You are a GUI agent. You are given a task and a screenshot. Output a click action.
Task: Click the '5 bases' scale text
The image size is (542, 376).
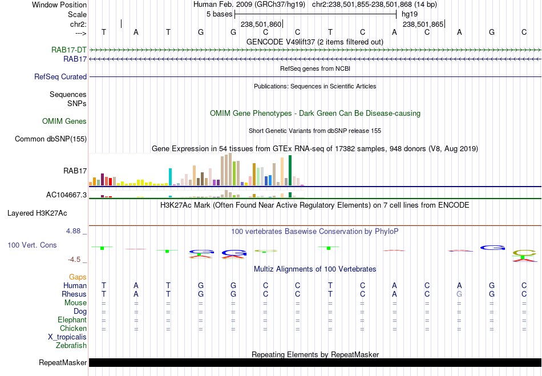tap(220, 14)
